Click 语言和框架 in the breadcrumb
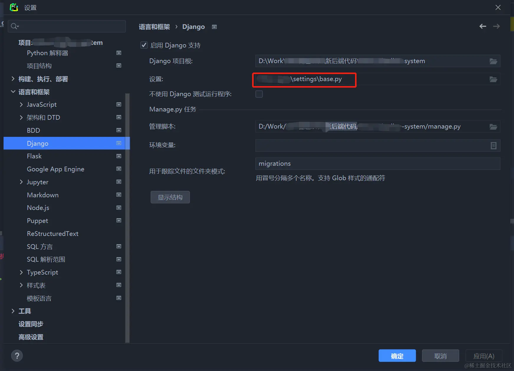Image resolution: width=514 pixels, height=371 pixels. point(154,27)
